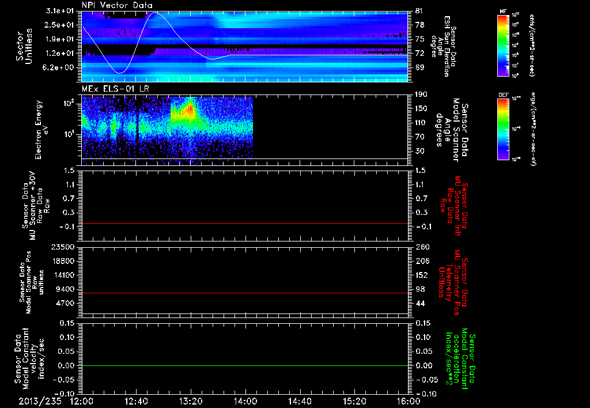Click the 'Electron Energy eV' axis label
The width and height of the screenshot is (590, 408).
click(x=41, y=130)
